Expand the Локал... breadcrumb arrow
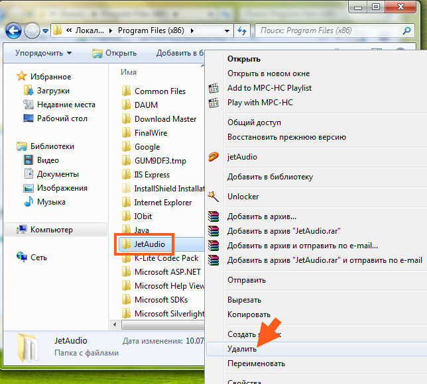 click(x=111, y=30)
